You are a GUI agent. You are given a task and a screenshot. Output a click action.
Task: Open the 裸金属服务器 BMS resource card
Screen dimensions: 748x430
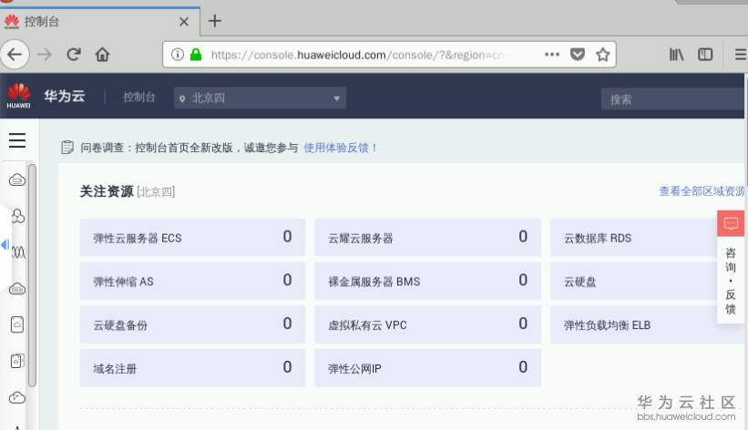point(427,281)
